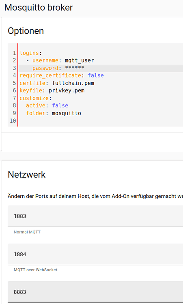Click the 'Optionen' heading
Viewport: 183px width, 304px height.
(x=26, y=31)
